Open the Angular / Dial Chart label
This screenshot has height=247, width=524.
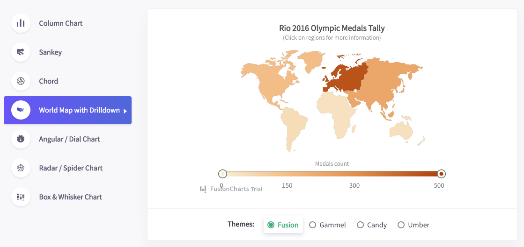tap(69, 139)
